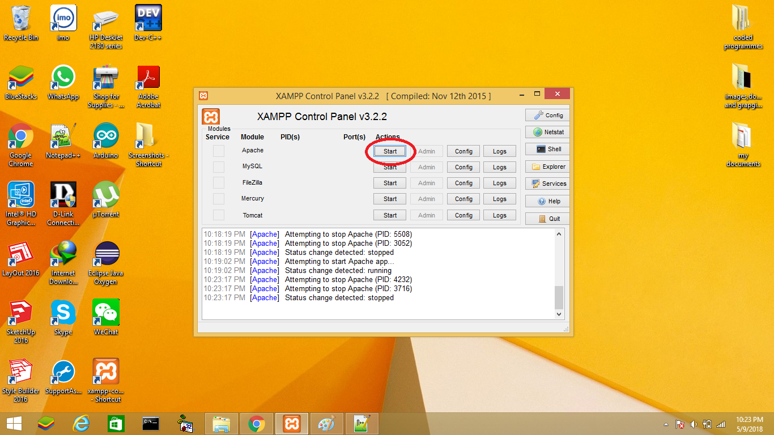This screenshot has height=435, width=774.
Task: Click the log scrollbar down arrow
Action: (559, 314)
